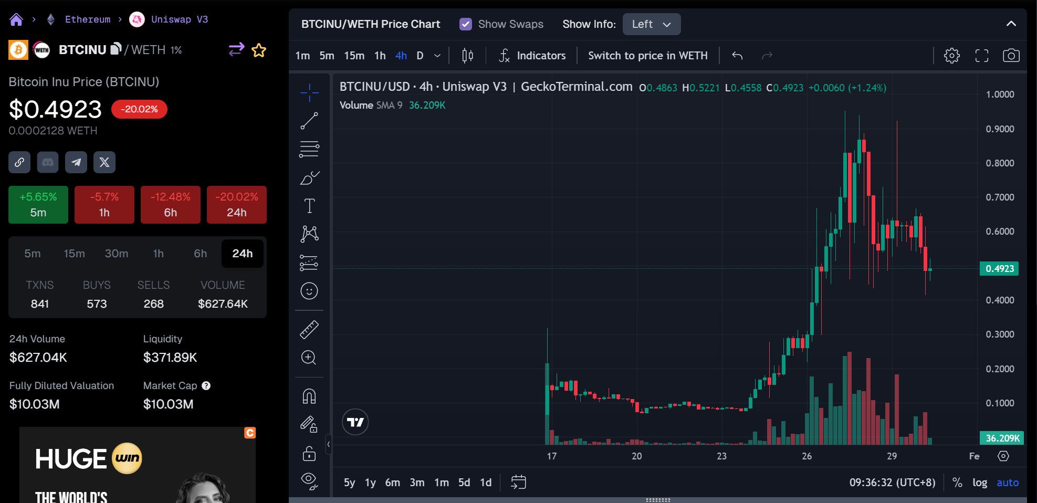Set chart interval to 4h
This screenshot has width=1037, height=503.
401,56
